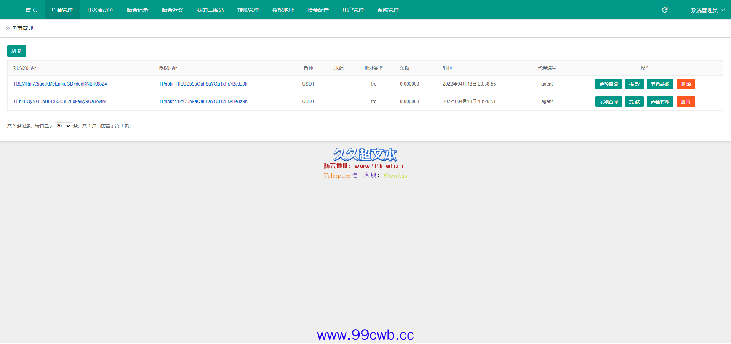The image size is (731, 344).
Task: Click time cell 2022年04月18日 20:38:55
Action: pyautogui.click(x=469, y=84)
